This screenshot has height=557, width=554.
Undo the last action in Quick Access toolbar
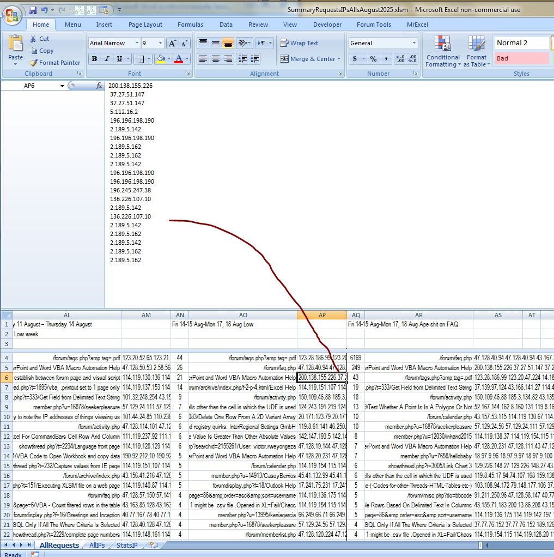[44, 10]
